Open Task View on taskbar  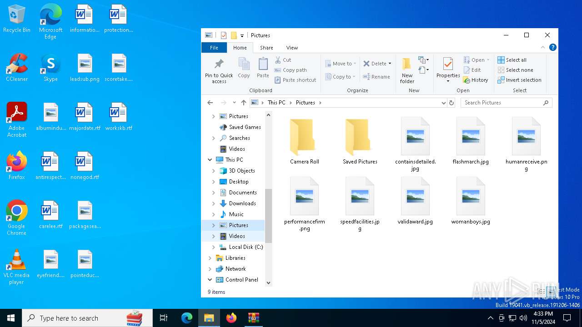coord(164,318)
